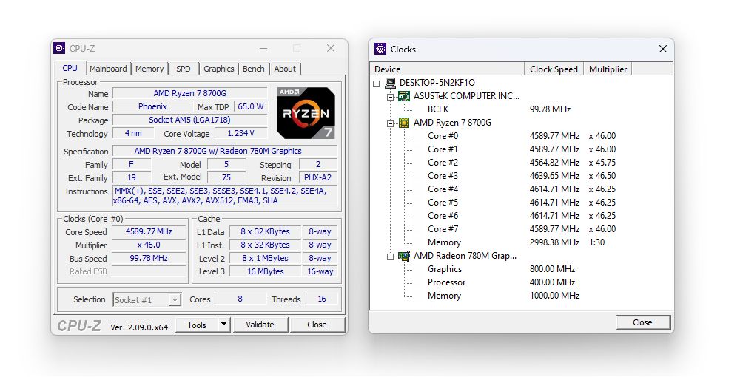The width and height of the screenshot is (740, 377).
Task: Click the Max TDP value 65.0 W
Action: point(251,106)
